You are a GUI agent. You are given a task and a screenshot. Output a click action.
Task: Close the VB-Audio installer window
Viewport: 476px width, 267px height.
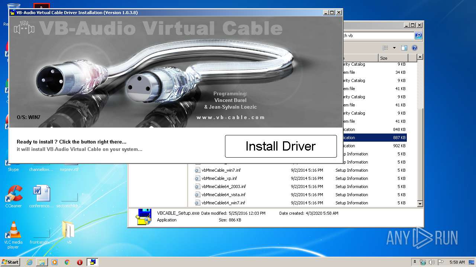click(338, 13)
